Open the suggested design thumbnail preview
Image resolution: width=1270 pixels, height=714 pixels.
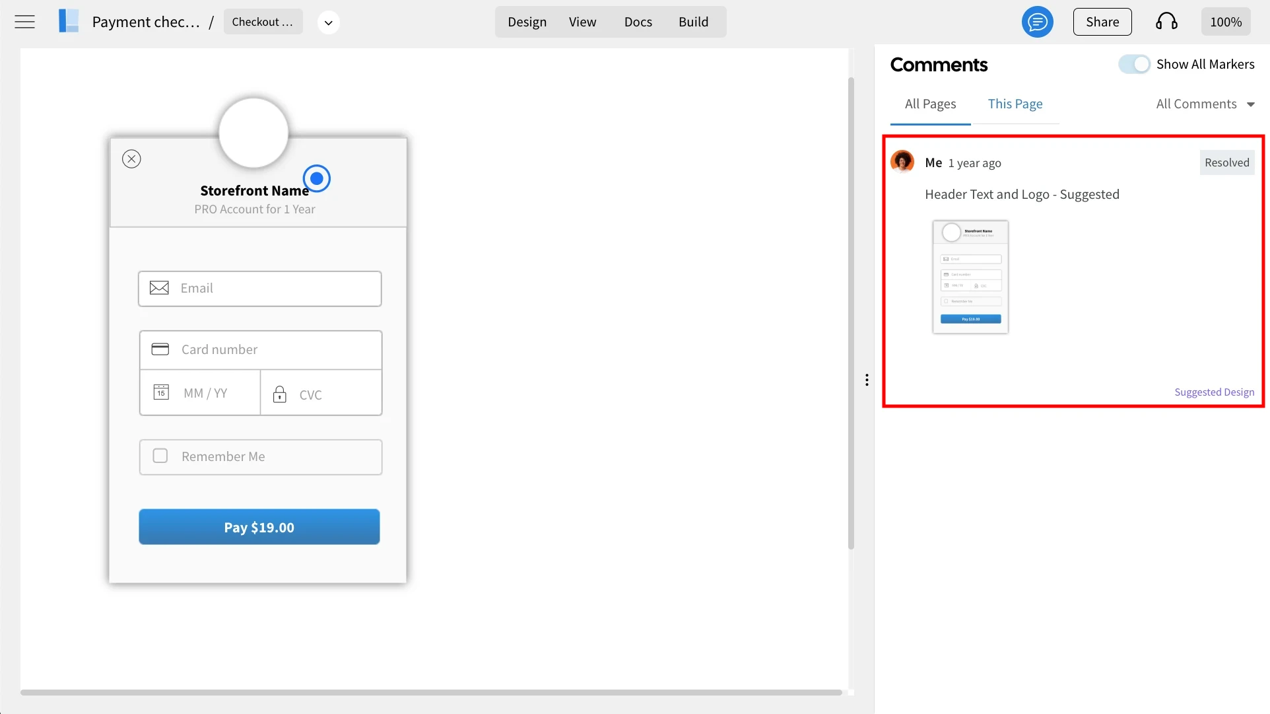(970, 277)
